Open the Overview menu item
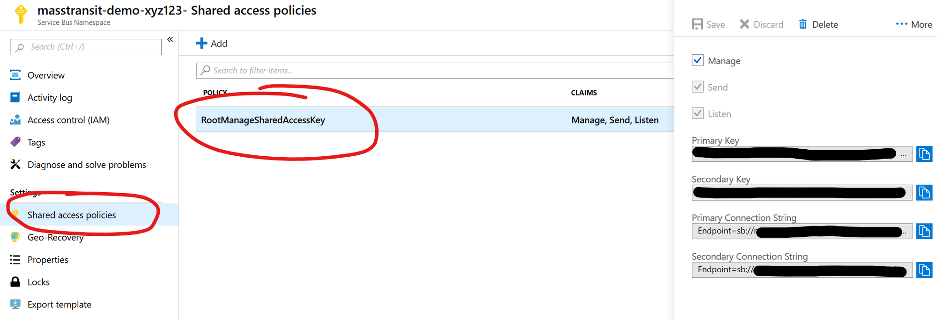The height and width of the screenshot is (320, 937). (x=46, y=75)
